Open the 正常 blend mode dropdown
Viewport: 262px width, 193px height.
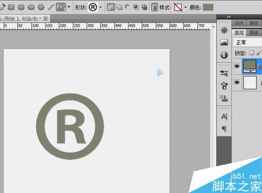[x=248, y=42]
